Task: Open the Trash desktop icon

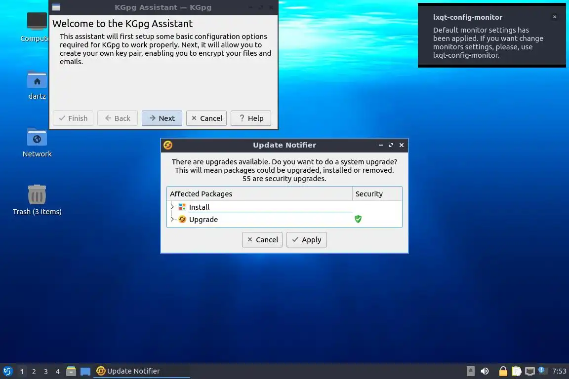Action: (37, 200)
